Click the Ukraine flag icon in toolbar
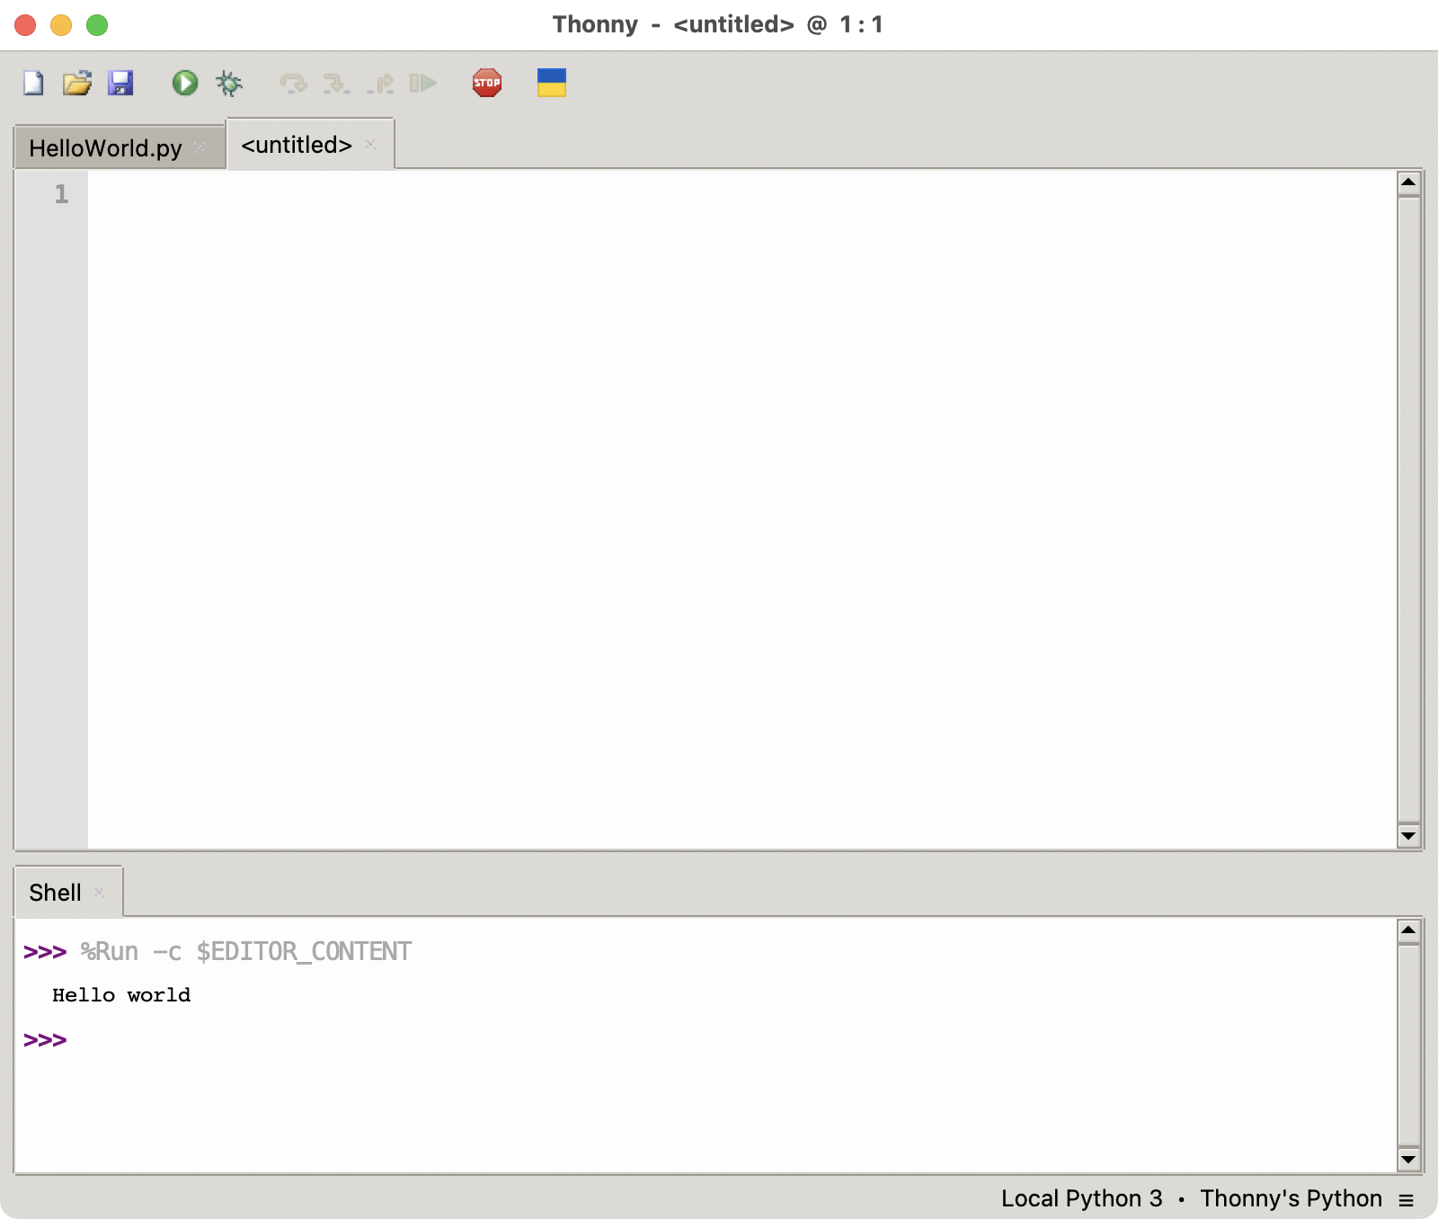 click(551, 84)
